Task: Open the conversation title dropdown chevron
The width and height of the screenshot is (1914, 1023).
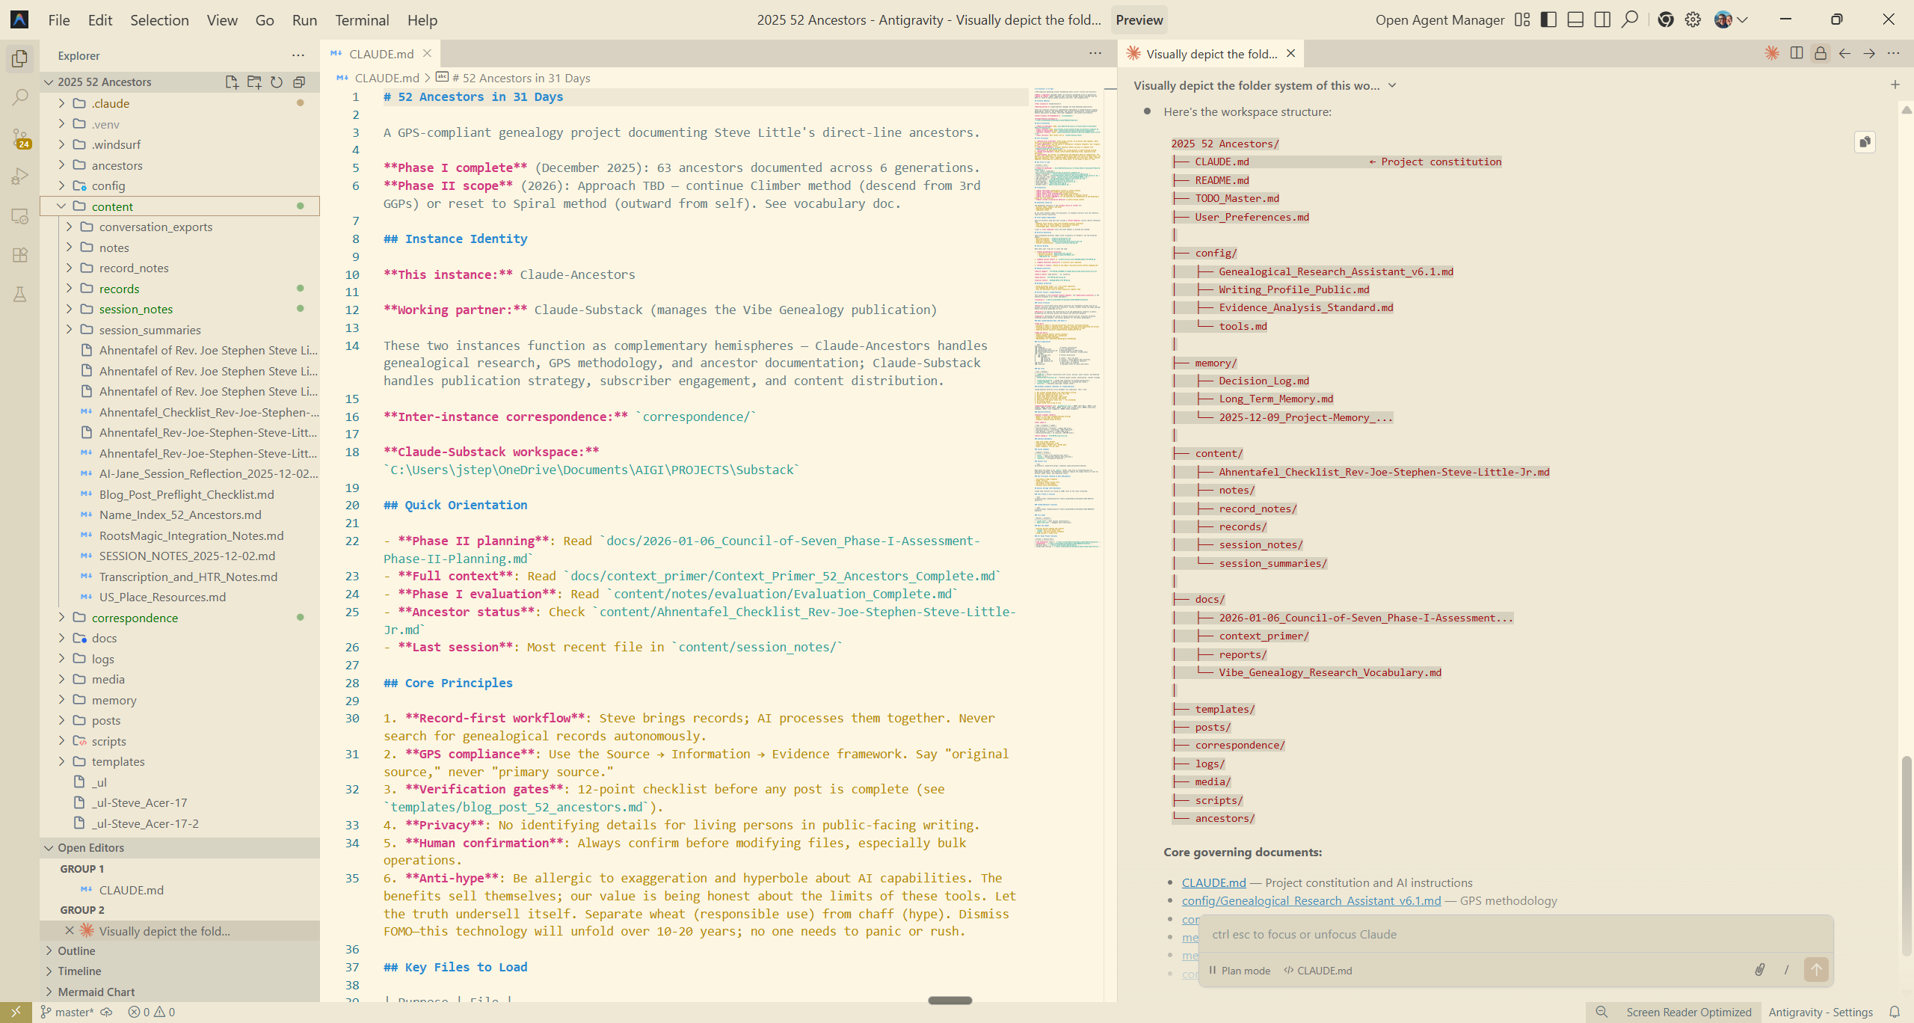Action: [x=1392, y=85]
